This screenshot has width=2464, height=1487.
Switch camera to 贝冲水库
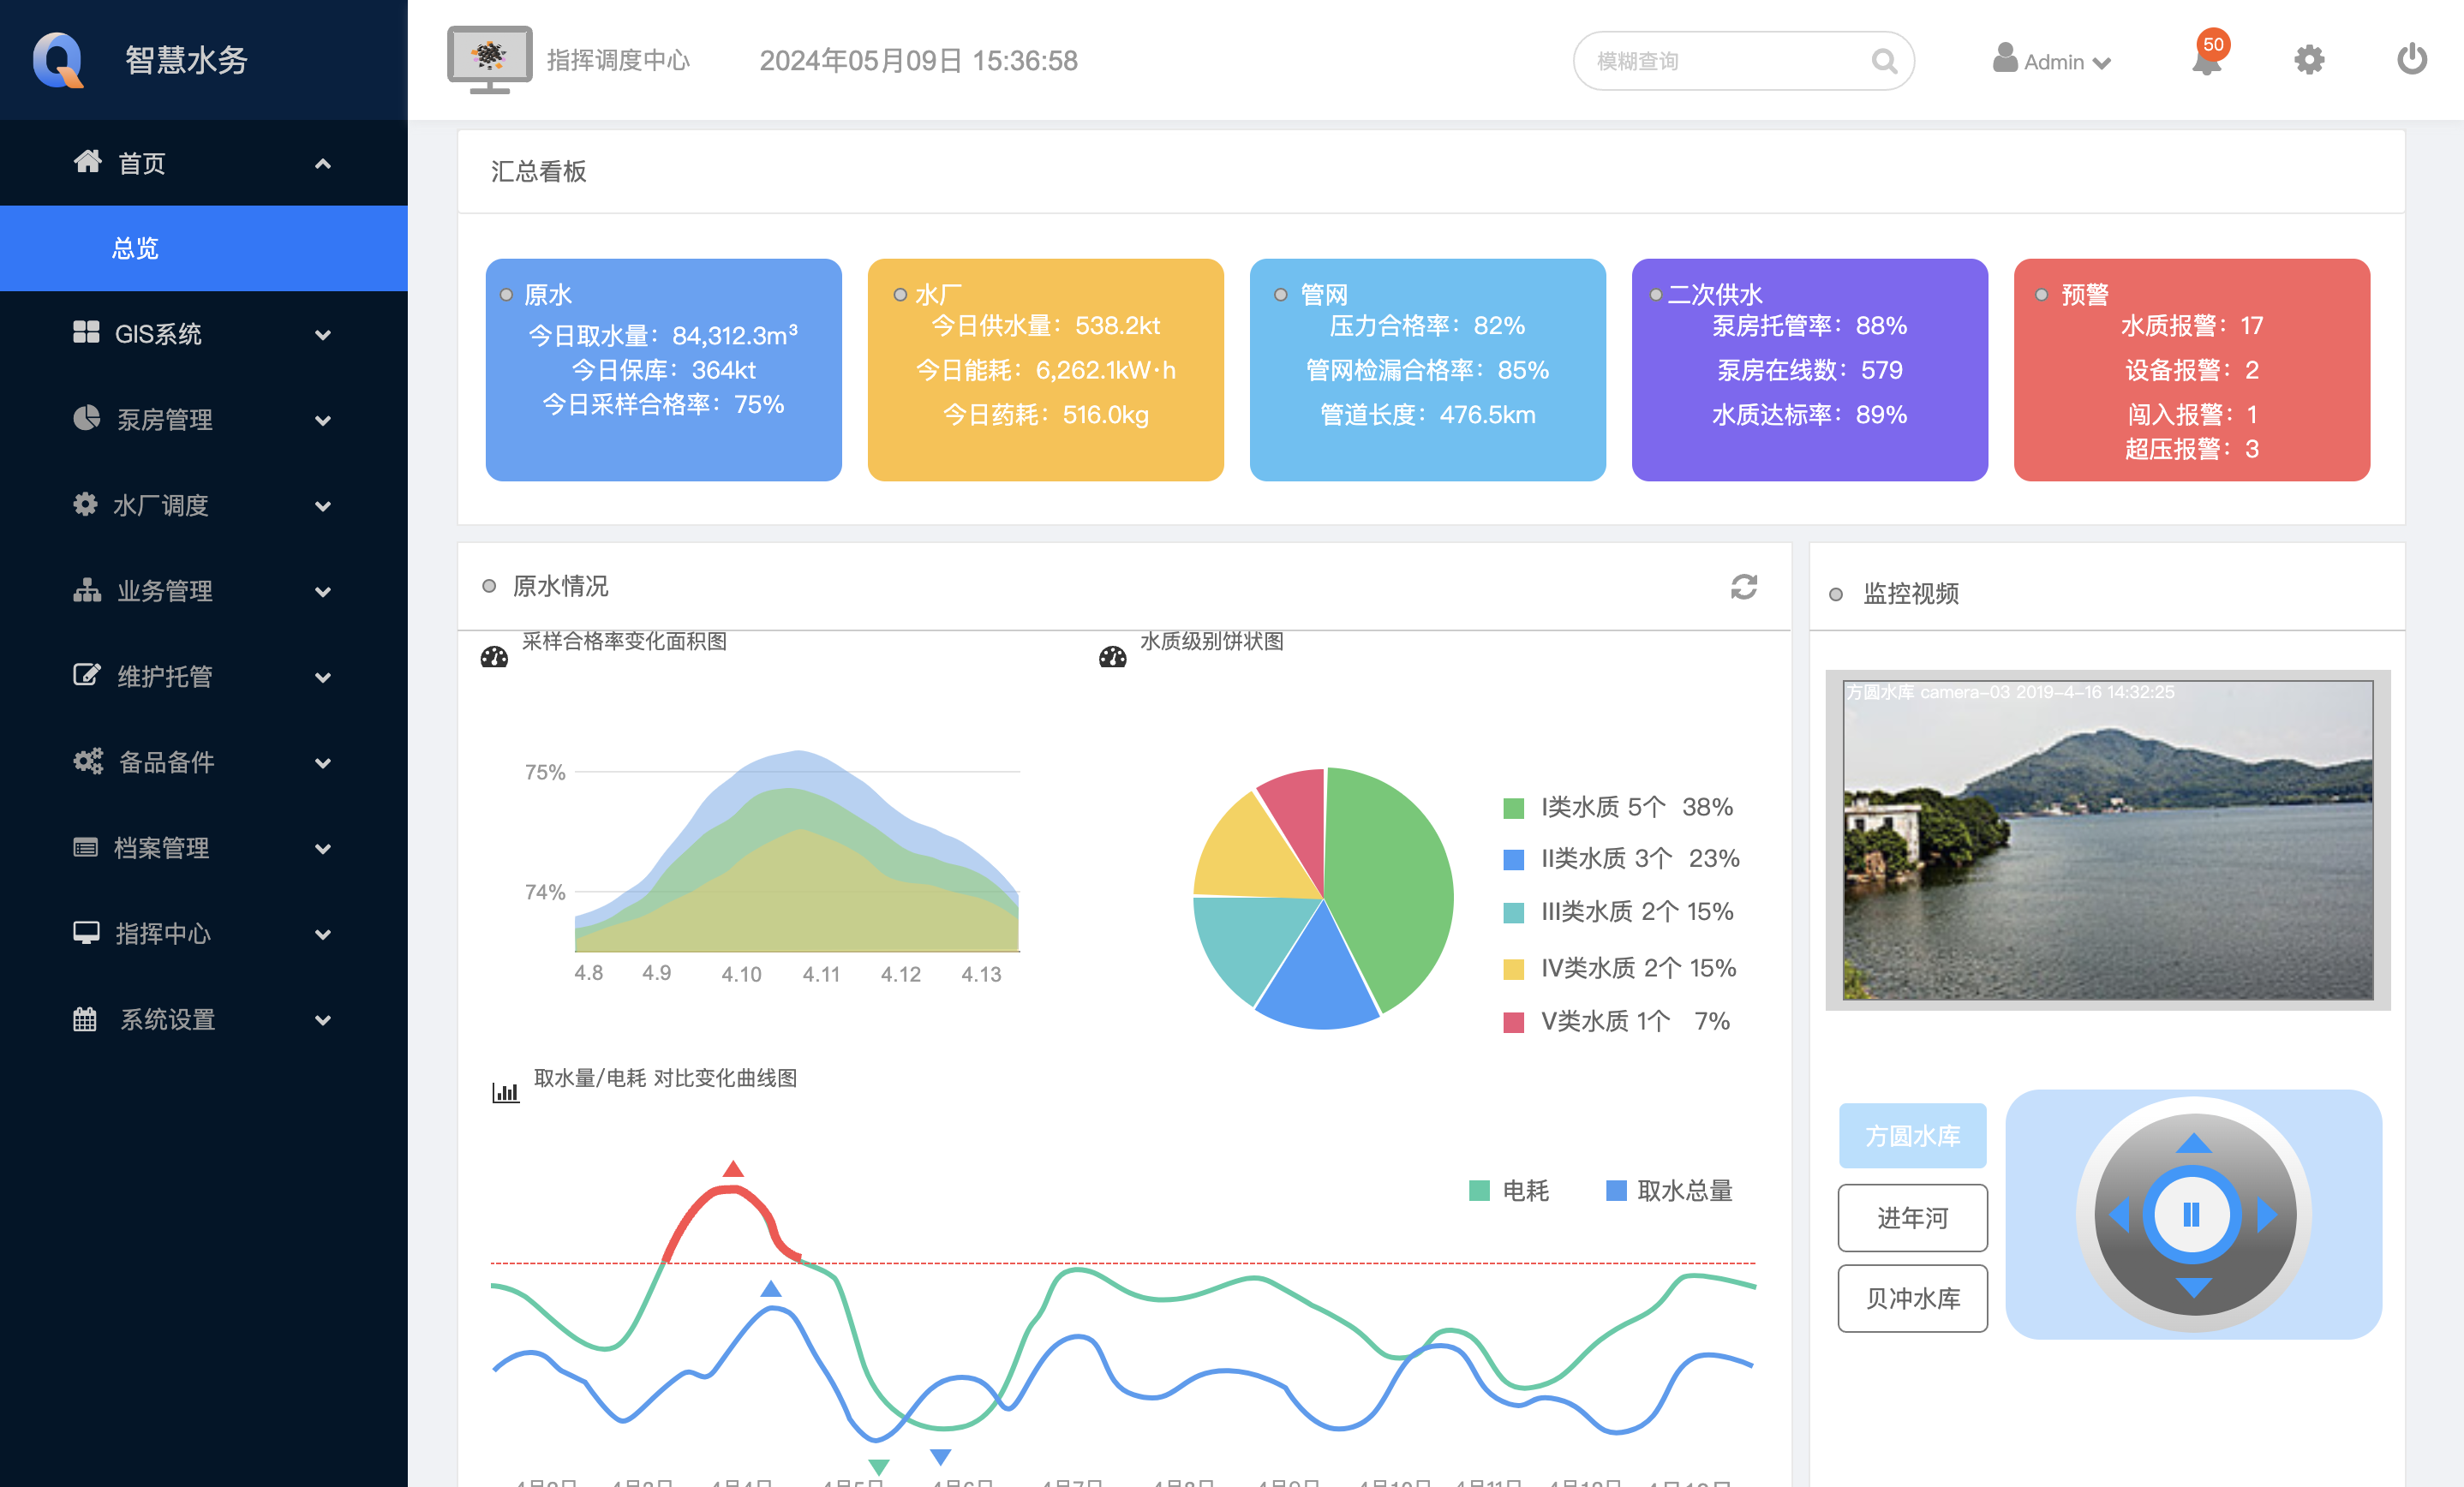pos(1912,1299)
